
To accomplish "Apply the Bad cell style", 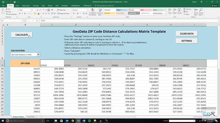I will tap(146, 10).
